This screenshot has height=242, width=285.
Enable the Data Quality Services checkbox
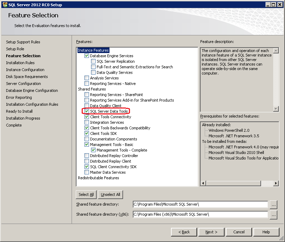pyautogui.click(x=93, y=72)
